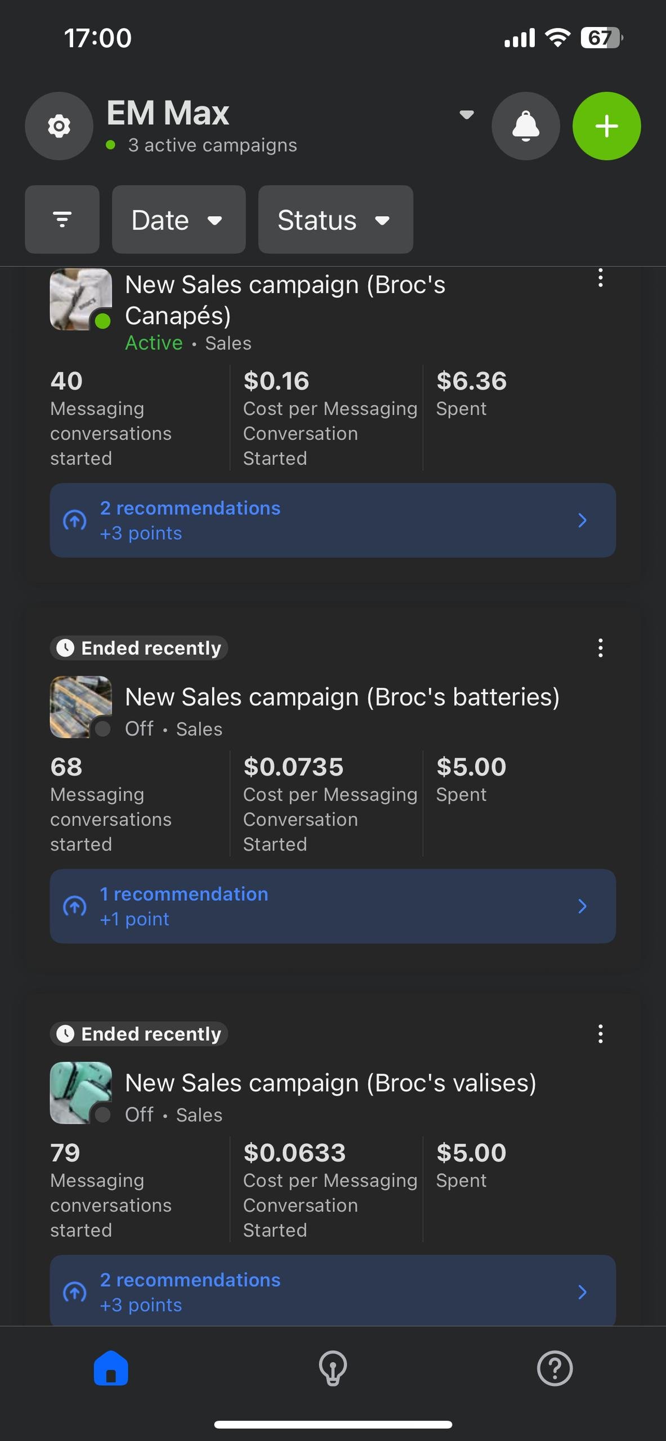Open 2 recommendations for Broc's valises
Image resolution: width=666 pixels, height=1441 pixels.
(333, 1291)
